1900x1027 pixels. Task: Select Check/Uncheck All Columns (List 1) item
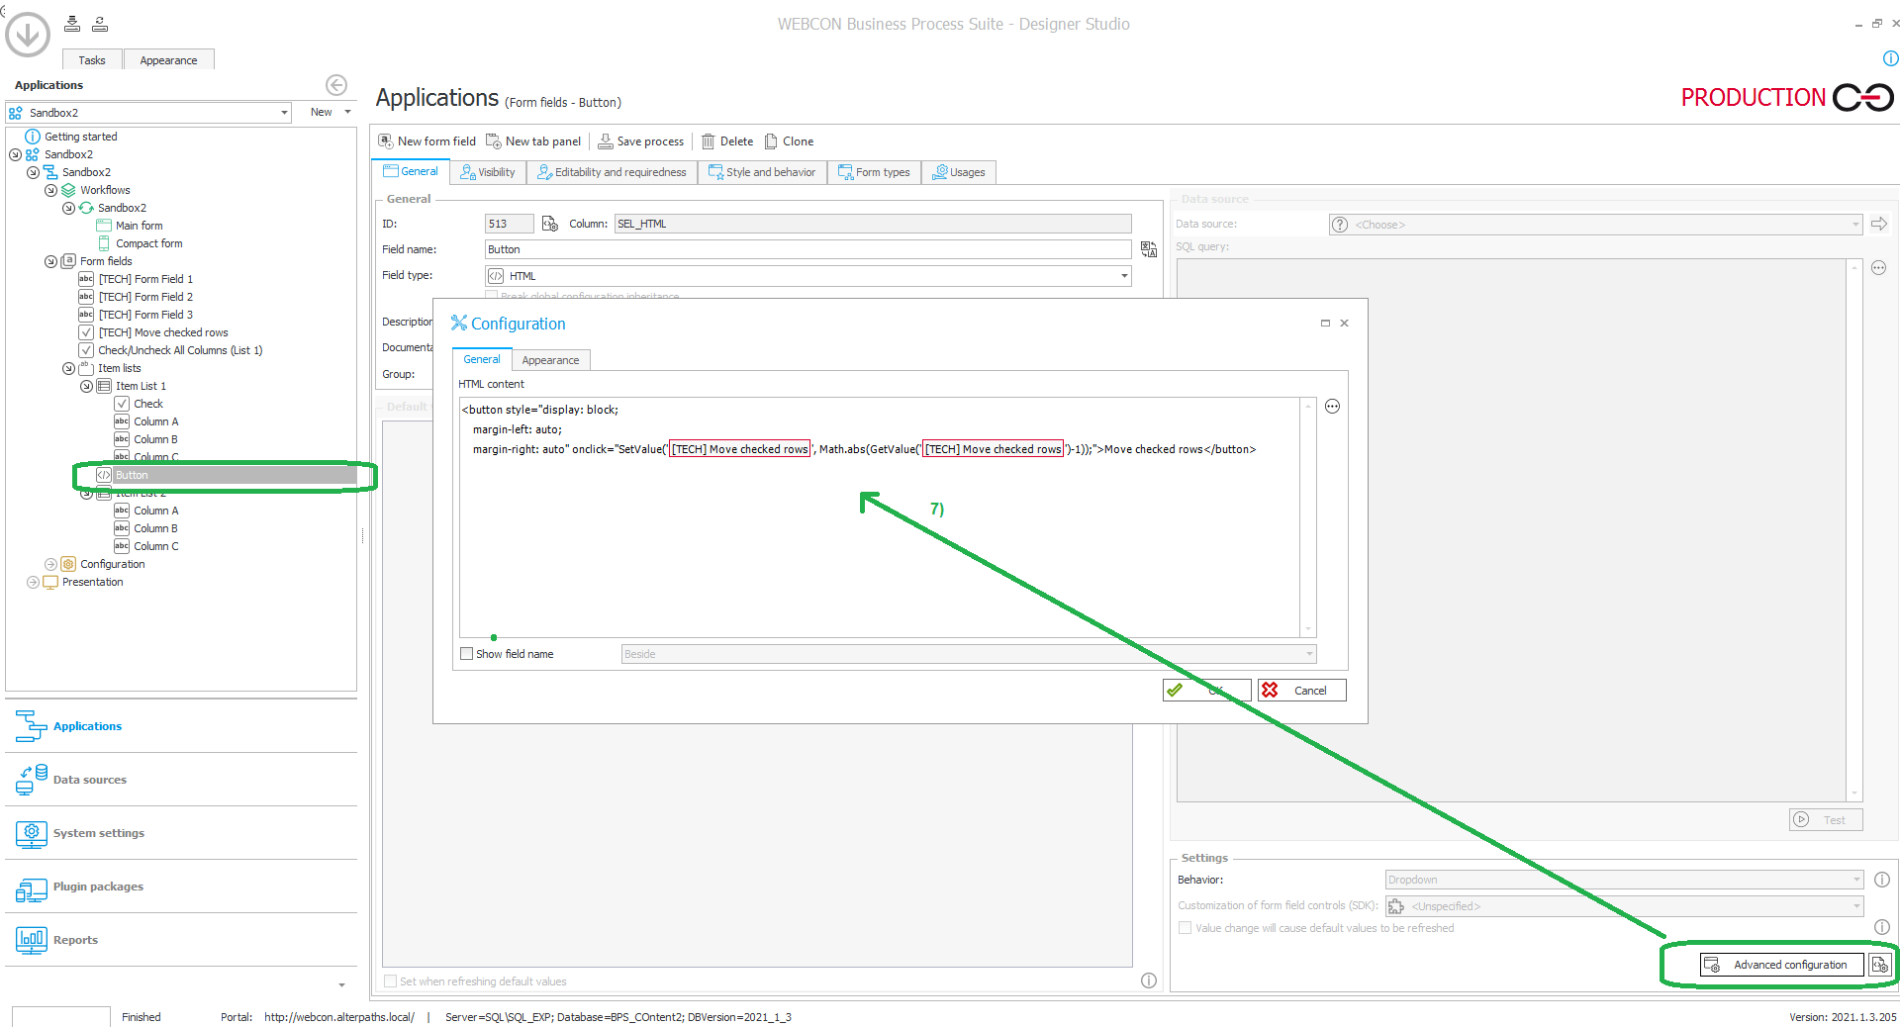click(x=180, y=350)
